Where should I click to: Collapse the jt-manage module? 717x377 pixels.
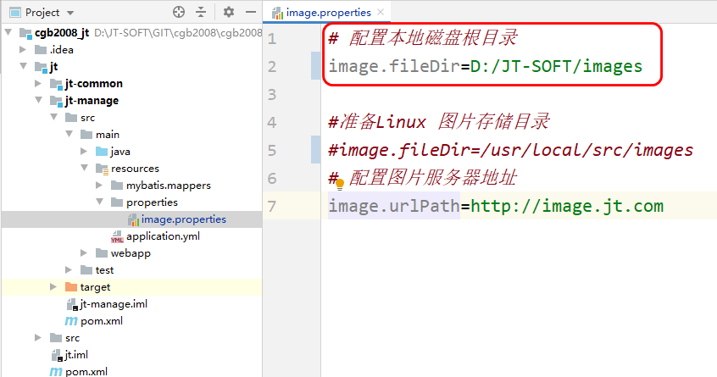[x=39, y=100]
